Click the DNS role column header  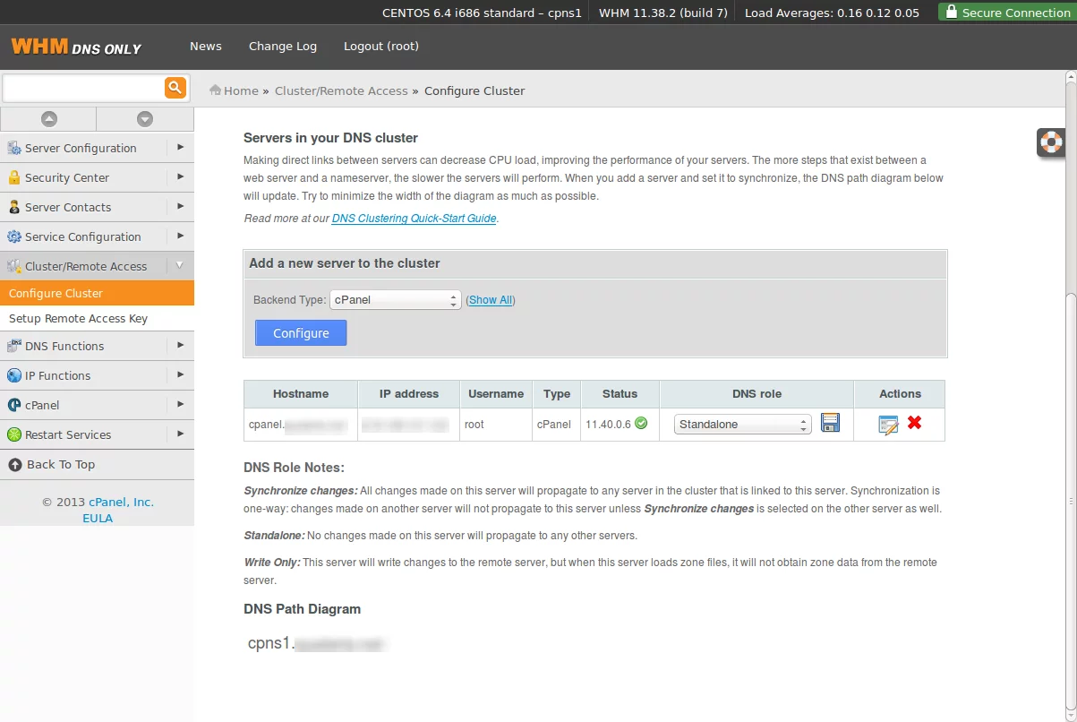756,394
